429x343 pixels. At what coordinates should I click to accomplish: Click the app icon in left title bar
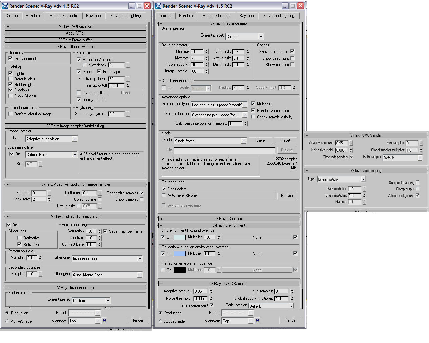tap(5, 6)
